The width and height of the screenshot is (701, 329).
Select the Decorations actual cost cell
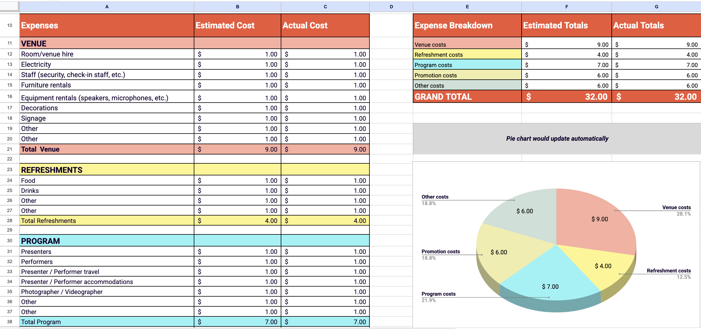pos(325,108)
